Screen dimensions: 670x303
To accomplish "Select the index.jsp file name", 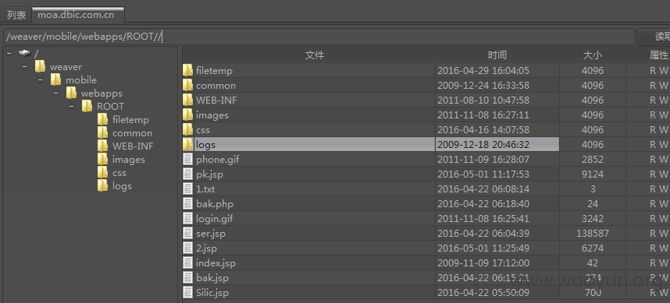I will point(216,263).
